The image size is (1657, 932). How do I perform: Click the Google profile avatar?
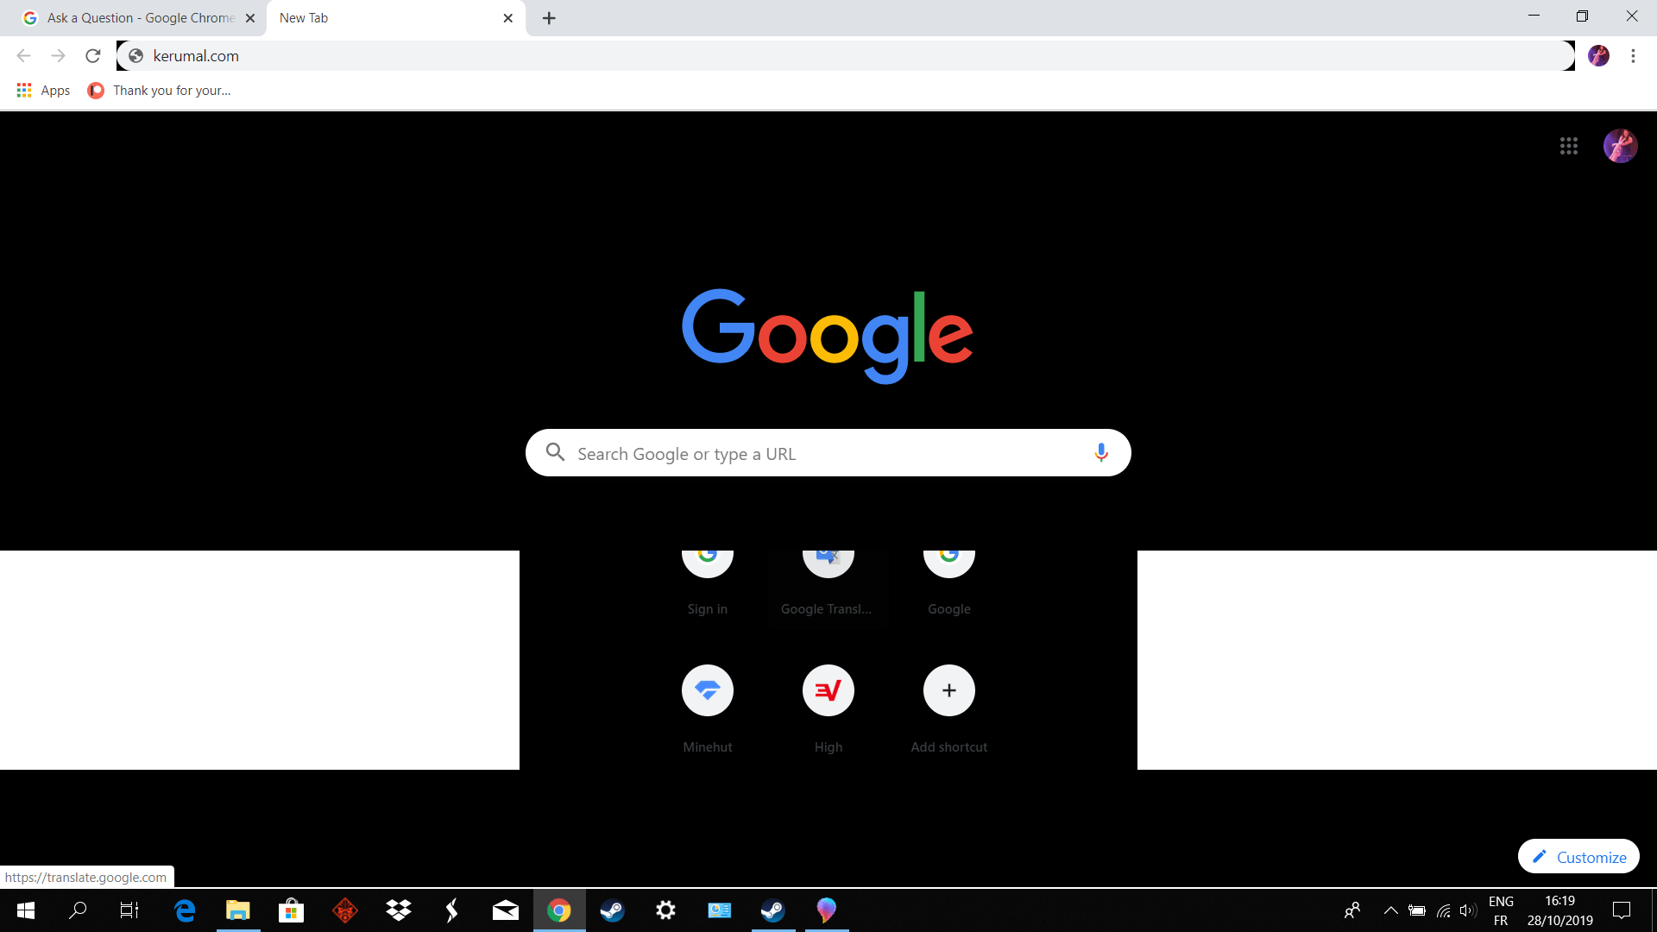(x=1620, y=146)
